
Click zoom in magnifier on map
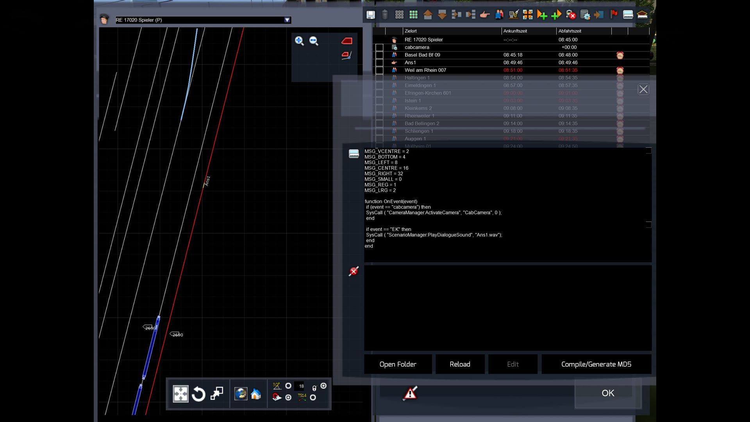click(299, 41)
